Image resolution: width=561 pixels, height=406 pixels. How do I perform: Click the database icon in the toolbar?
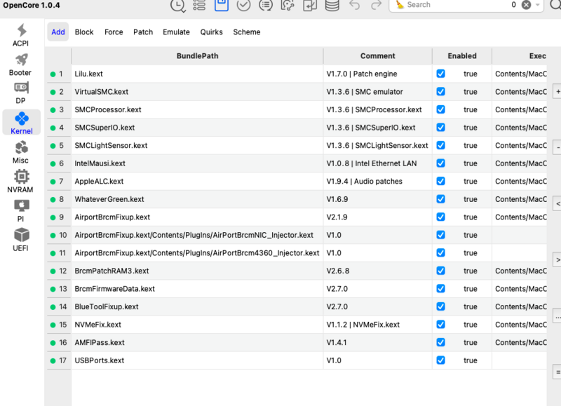[332, 5]
